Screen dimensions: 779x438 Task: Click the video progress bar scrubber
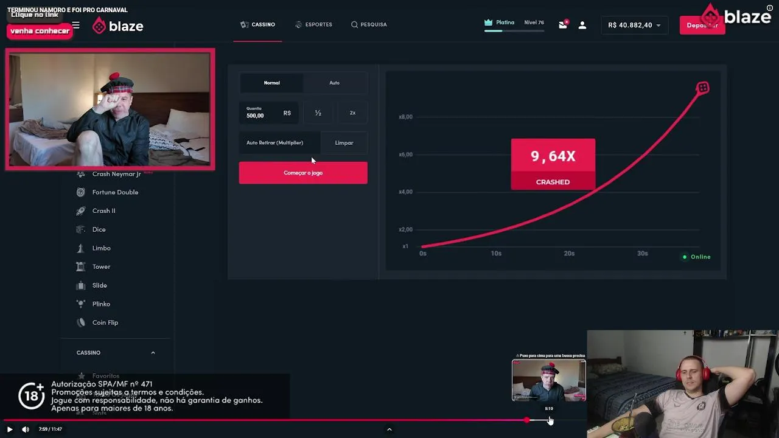point(526,420)
